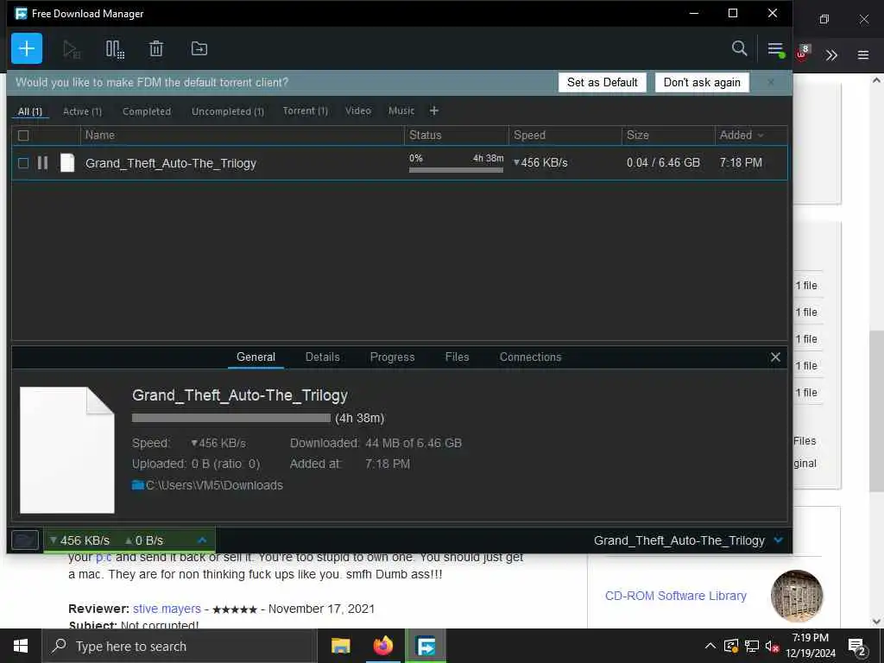Click the download row progress bar
This screenshot has height=663, width=884.
456,170
